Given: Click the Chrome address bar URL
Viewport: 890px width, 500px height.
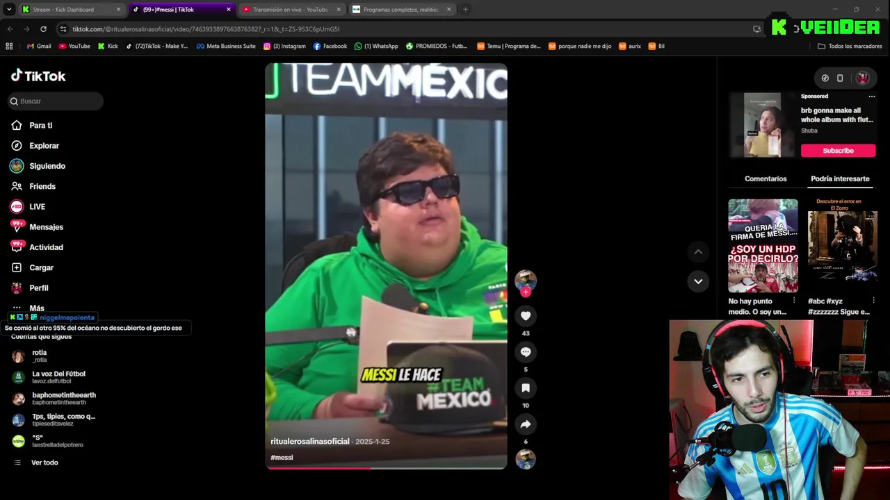Looking at the screenshot, I should (206, 29).
